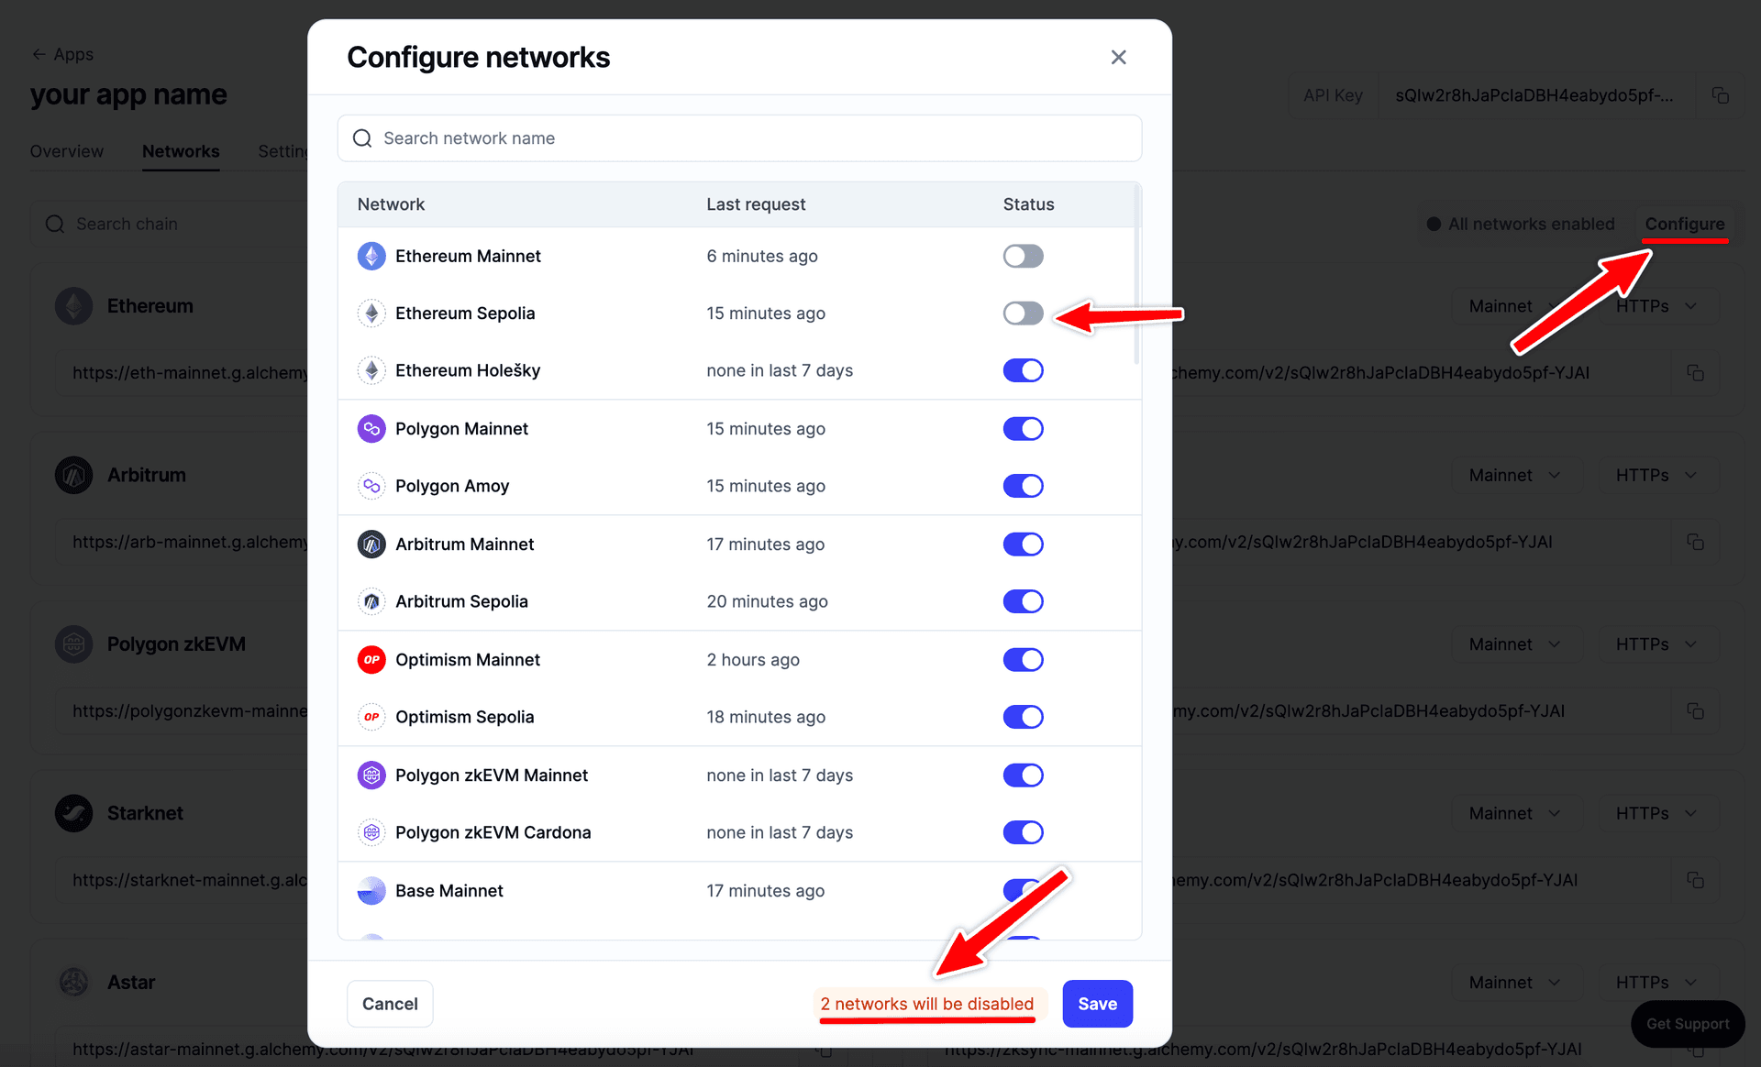Viewport: 1761px width, 1067px height.
Task: Copy the Arbitrum mainnet URL
Action: click(1695, 542)
